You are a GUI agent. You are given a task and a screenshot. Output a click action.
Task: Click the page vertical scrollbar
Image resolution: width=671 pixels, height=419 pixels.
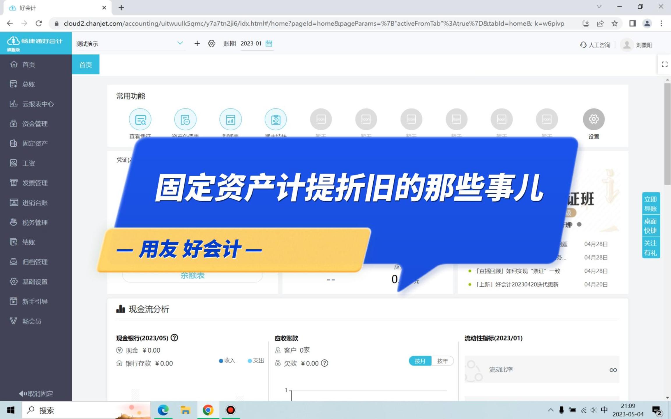(667, 134)
